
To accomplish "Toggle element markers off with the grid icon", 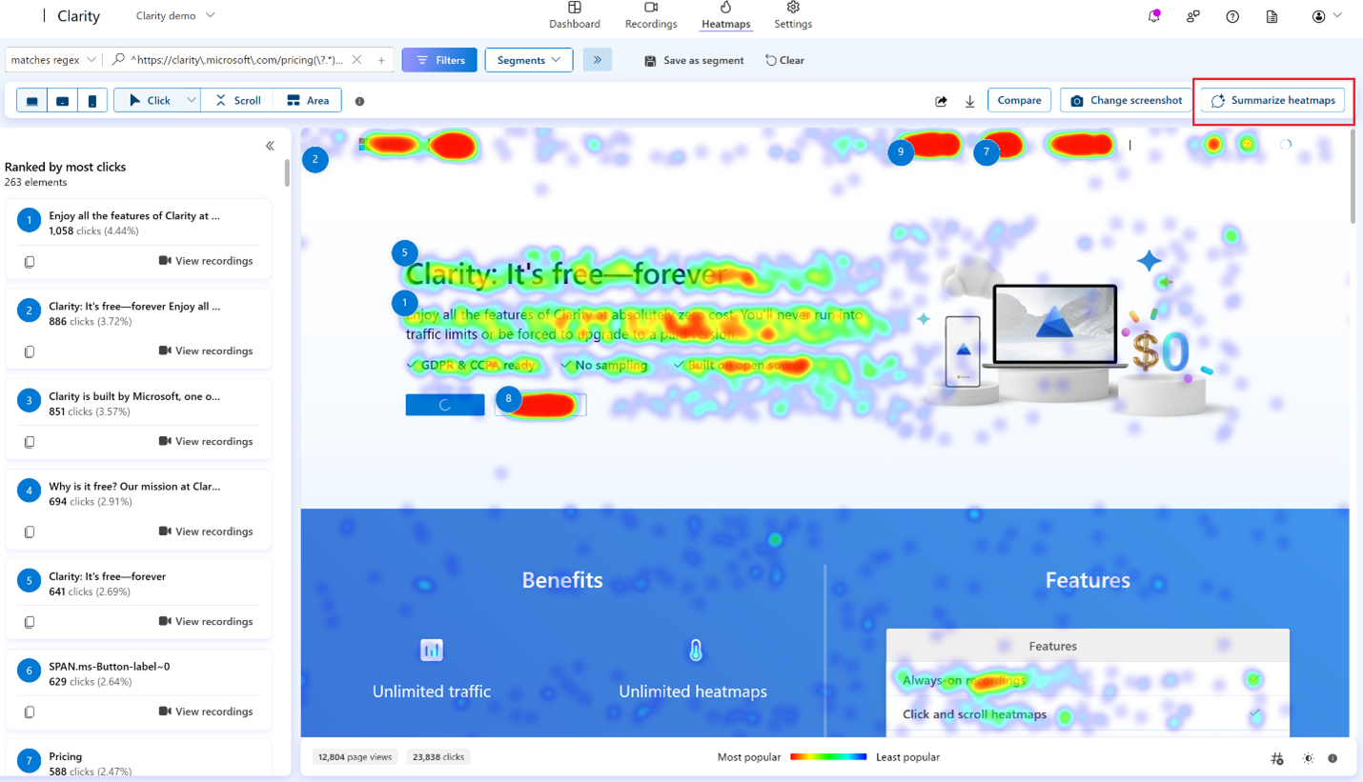I will coord(1277,758).
